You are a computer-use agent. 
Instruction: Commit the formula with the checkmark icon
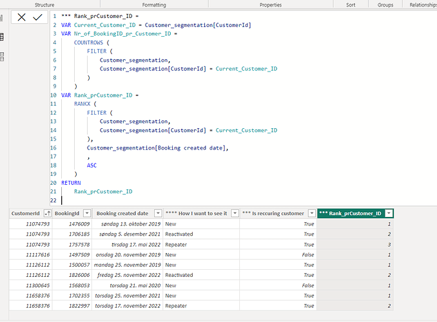(x=37, y=17)
